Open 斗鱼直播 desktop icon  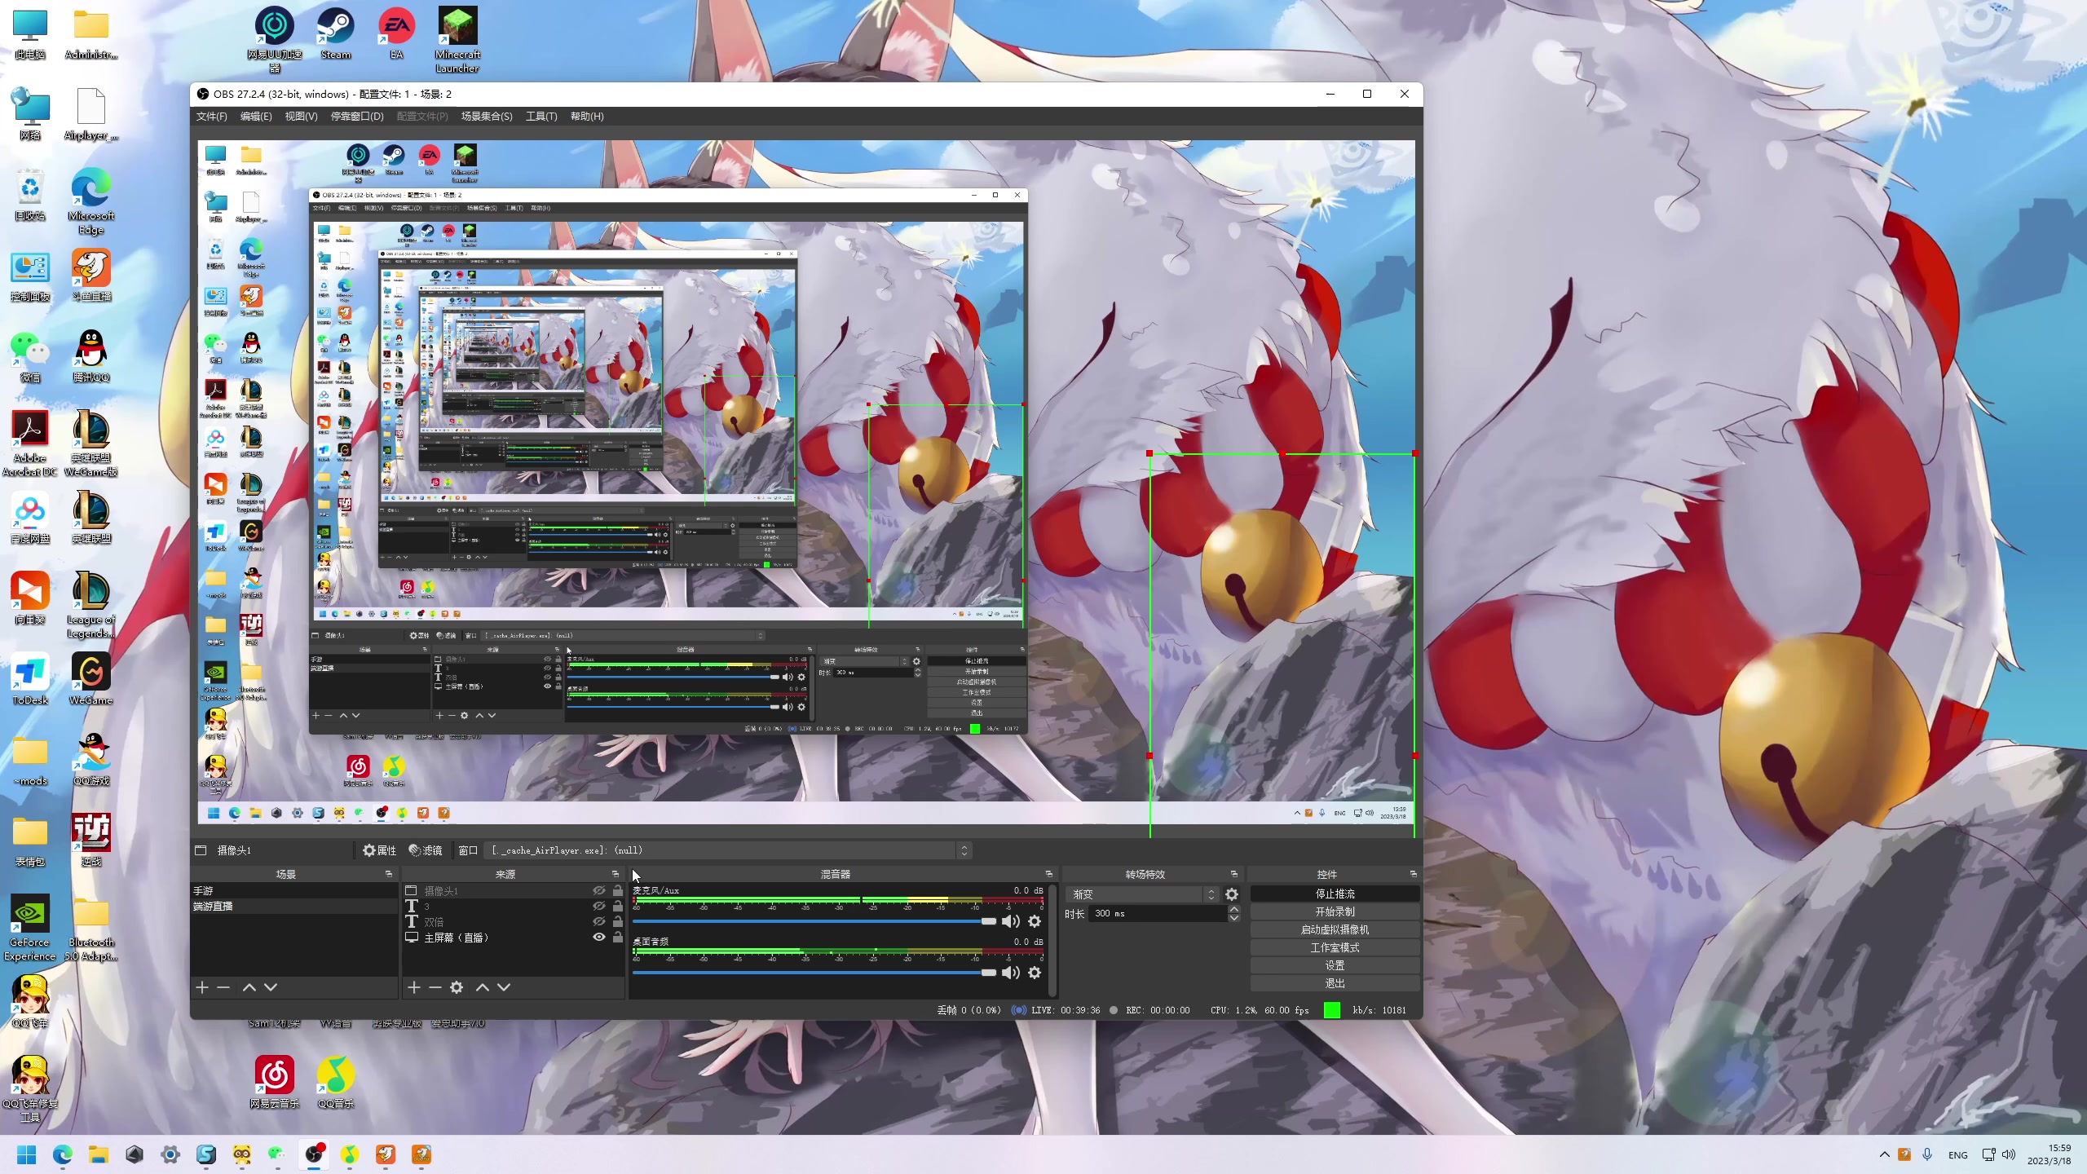point(91,276)
